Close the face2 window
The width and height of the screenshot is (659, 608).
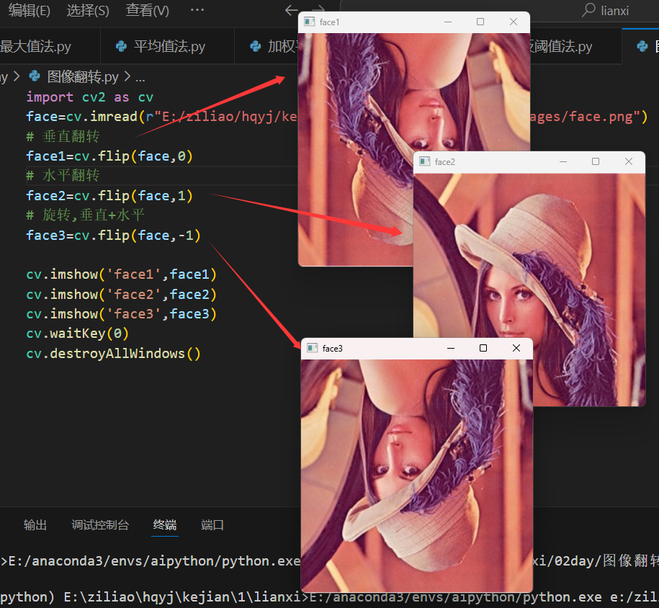(628, 161)
